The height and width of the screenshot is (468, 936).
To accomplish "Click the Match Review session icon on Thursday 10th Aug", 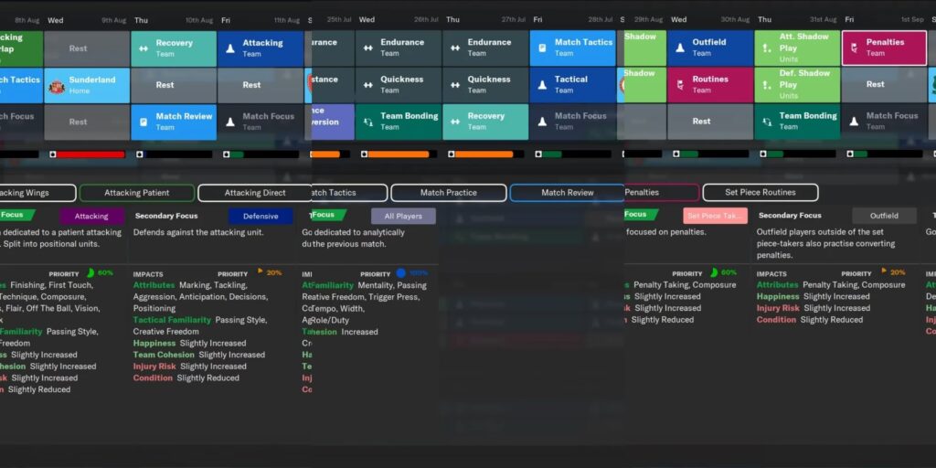I will [x=144, y=122].
